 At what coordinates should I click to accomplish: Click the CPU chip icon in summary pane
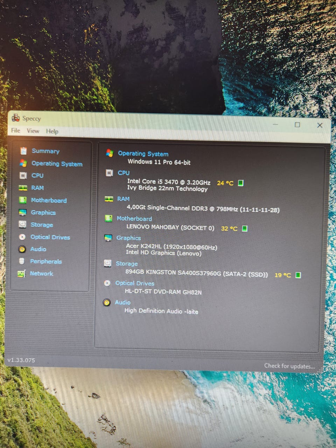[x=109, y=173]
